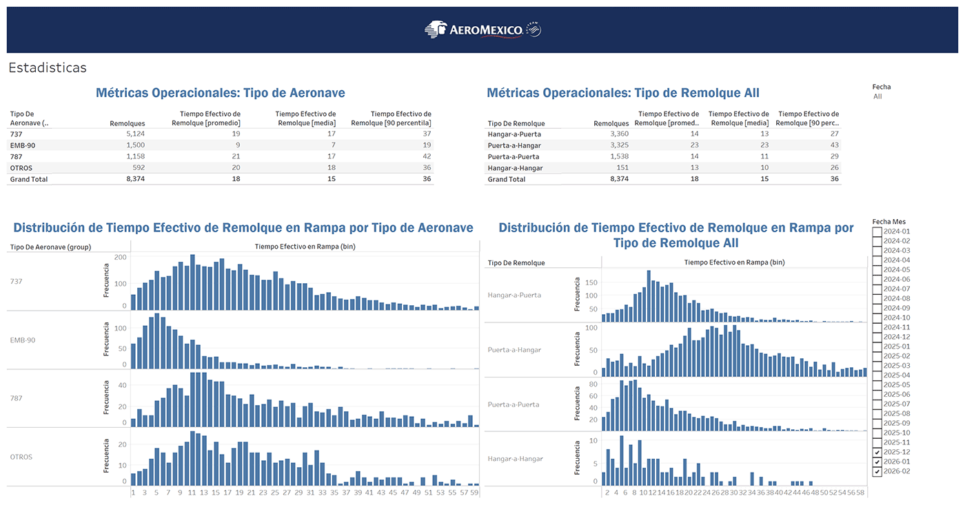Check the 2025-06 month filter box
The image size is (965, 505).
[877, 394]
